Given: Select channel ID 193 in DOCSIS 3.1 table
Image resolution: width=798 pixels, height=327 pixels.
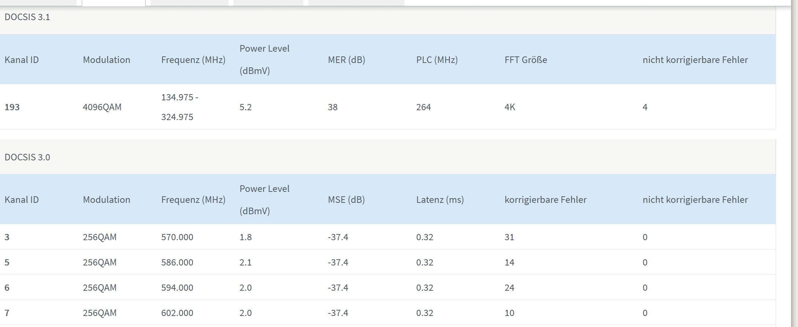Looking at the screenshot, I should (12, 107).
